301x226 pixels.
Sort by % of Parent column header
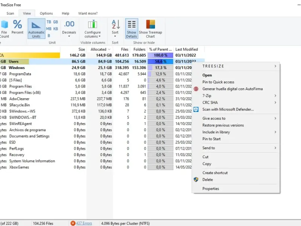click(161, 49)
